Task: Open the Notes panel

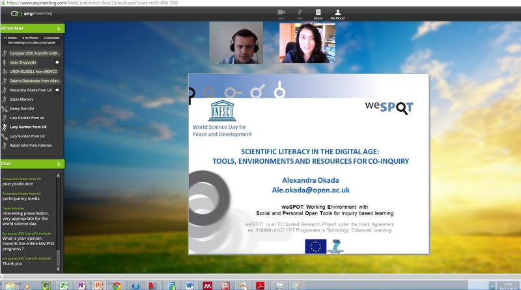Action: tap(318, 14)
